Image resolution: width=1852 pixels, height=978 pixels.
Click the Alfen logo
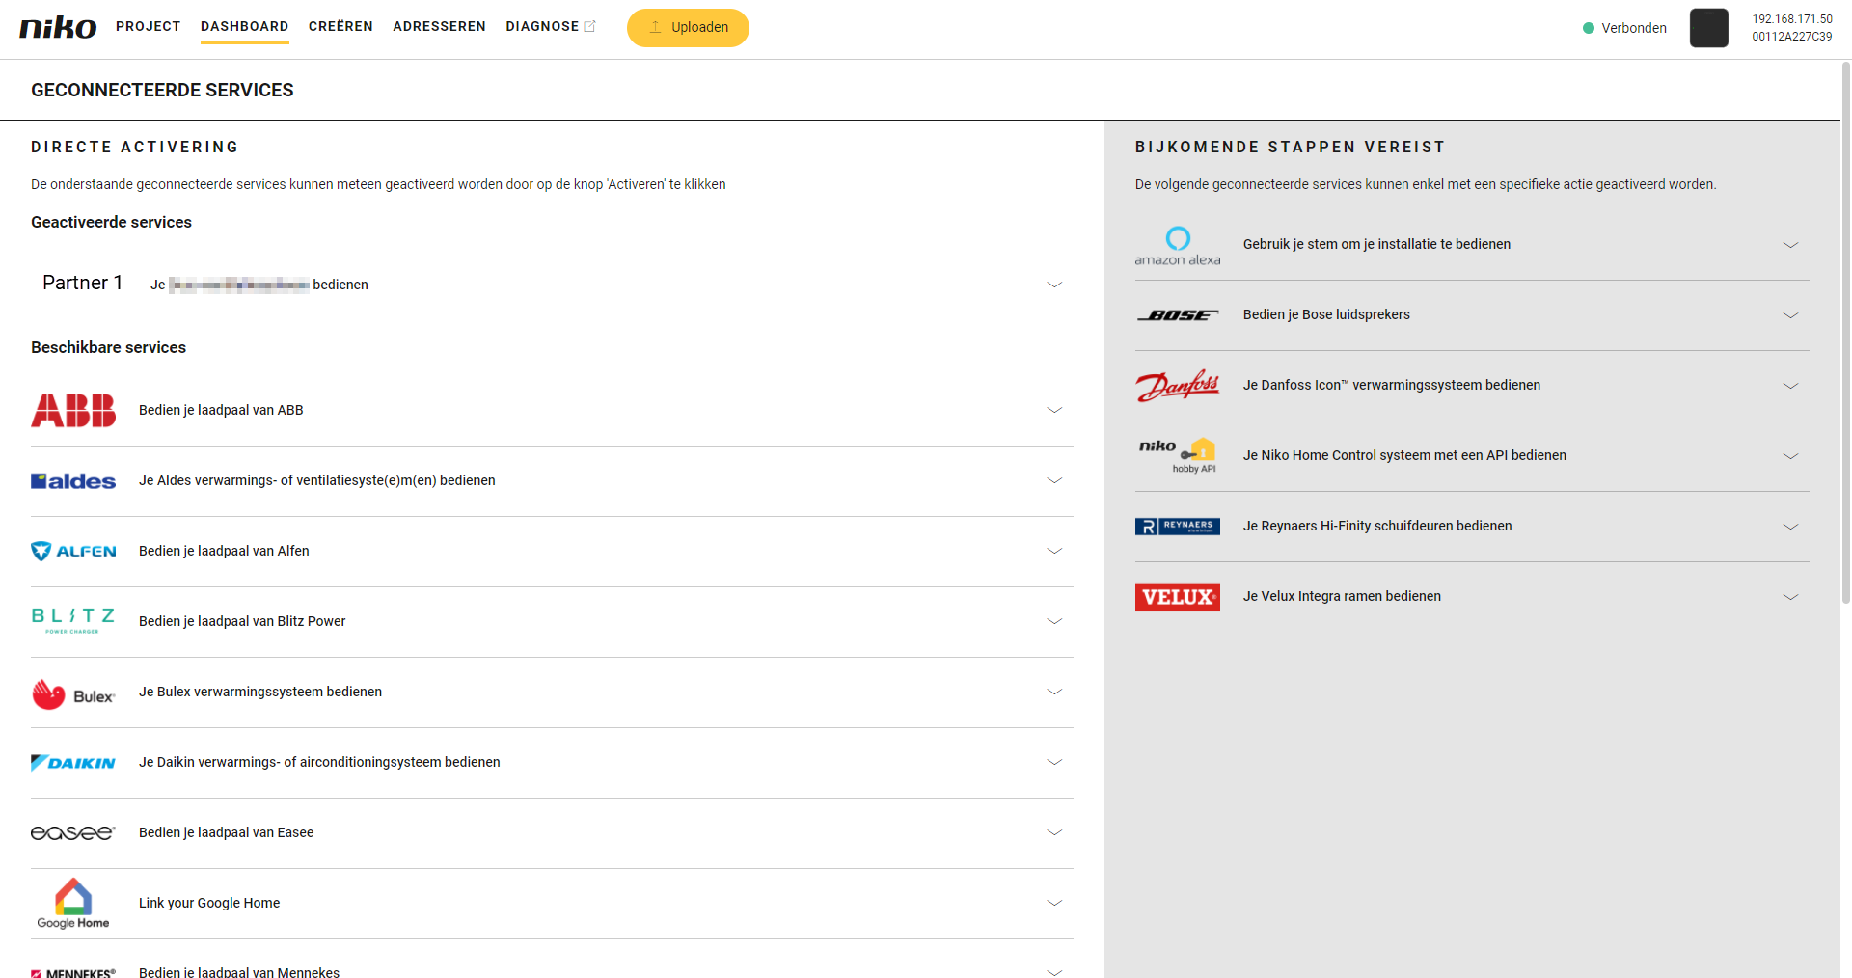(x=73, y=551)
